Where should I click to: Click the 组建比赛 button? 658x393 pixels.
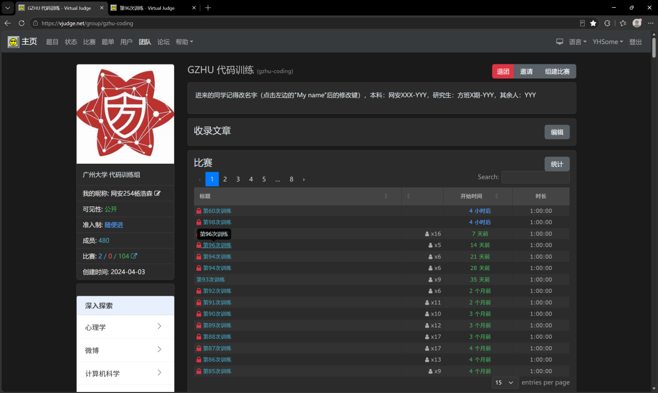pyautogui.click(x=557, y=71)
